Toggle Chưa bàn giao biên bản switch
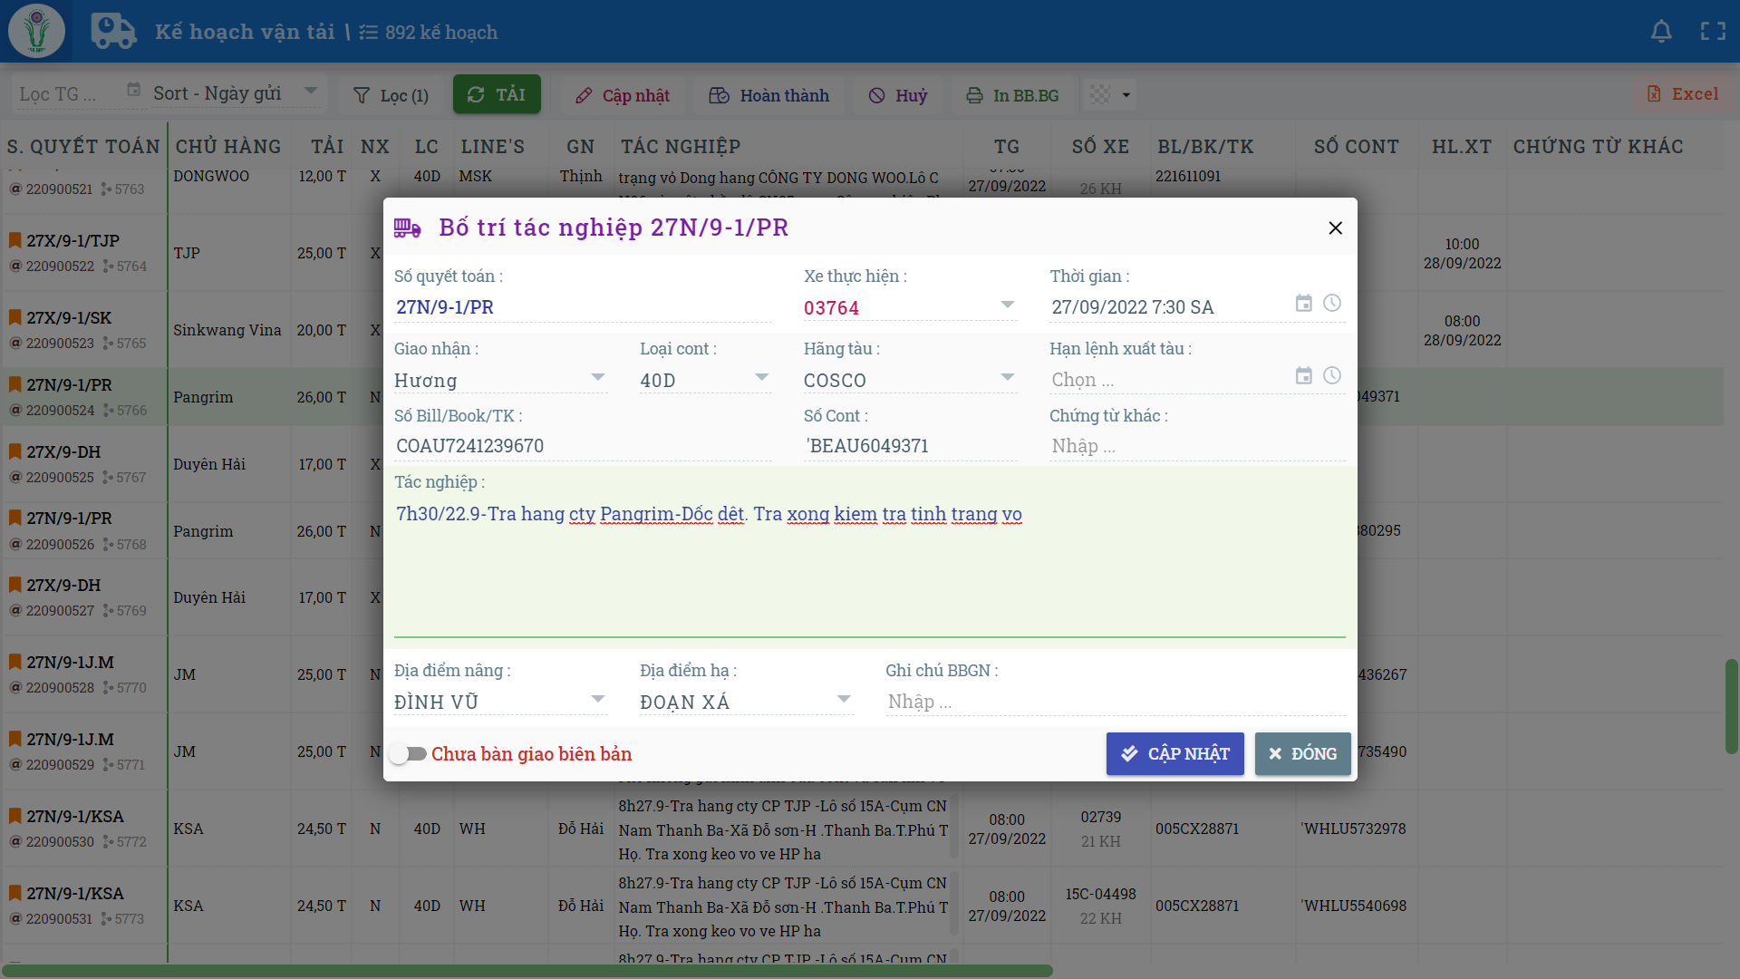1740x979 pixels. (408, 754)
